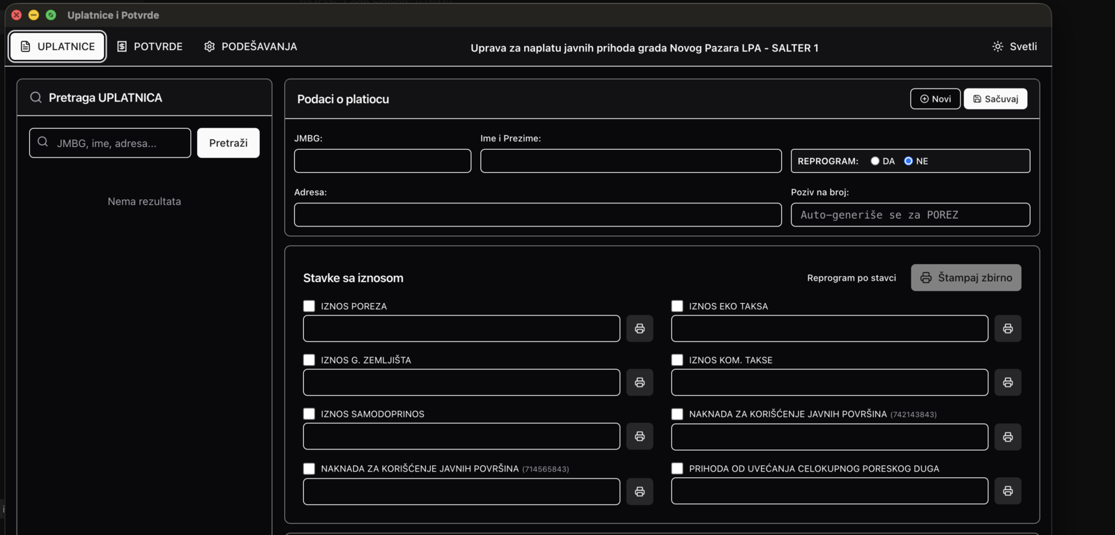Print the IZNOS G. ZEMLJIŠTA slip
Screen dimensions: 1115x535
click(x=640, y=382)
